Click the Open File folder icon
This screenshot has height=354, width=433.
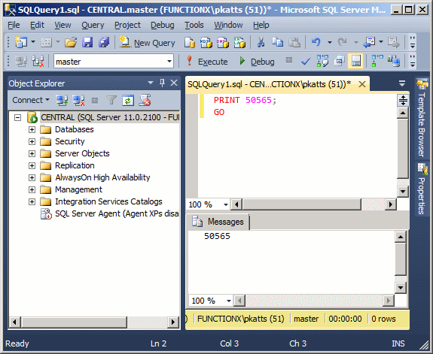pos(71,42)
